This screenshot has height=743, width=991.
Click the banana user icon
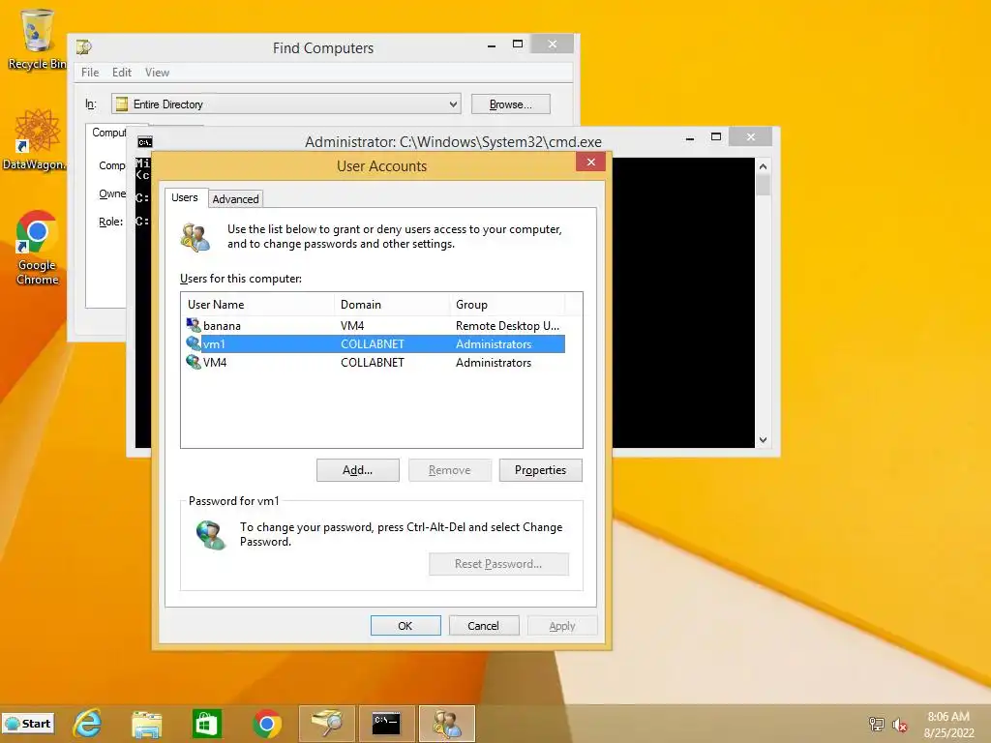tap(194, 325)
